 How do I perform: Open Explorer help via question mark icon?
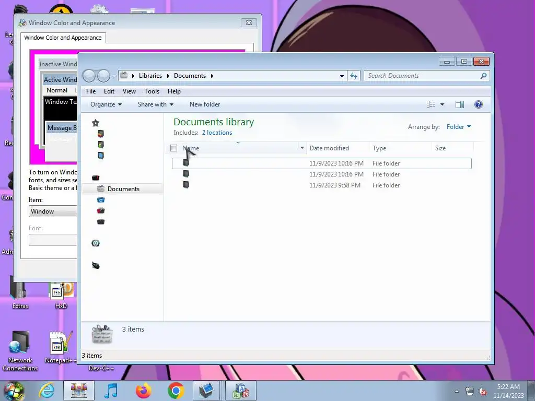(479, 104)
